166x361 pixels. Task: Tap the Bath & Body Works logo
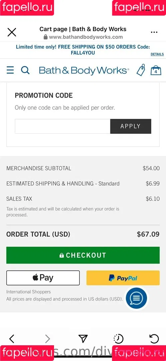[x=84, y=70]
